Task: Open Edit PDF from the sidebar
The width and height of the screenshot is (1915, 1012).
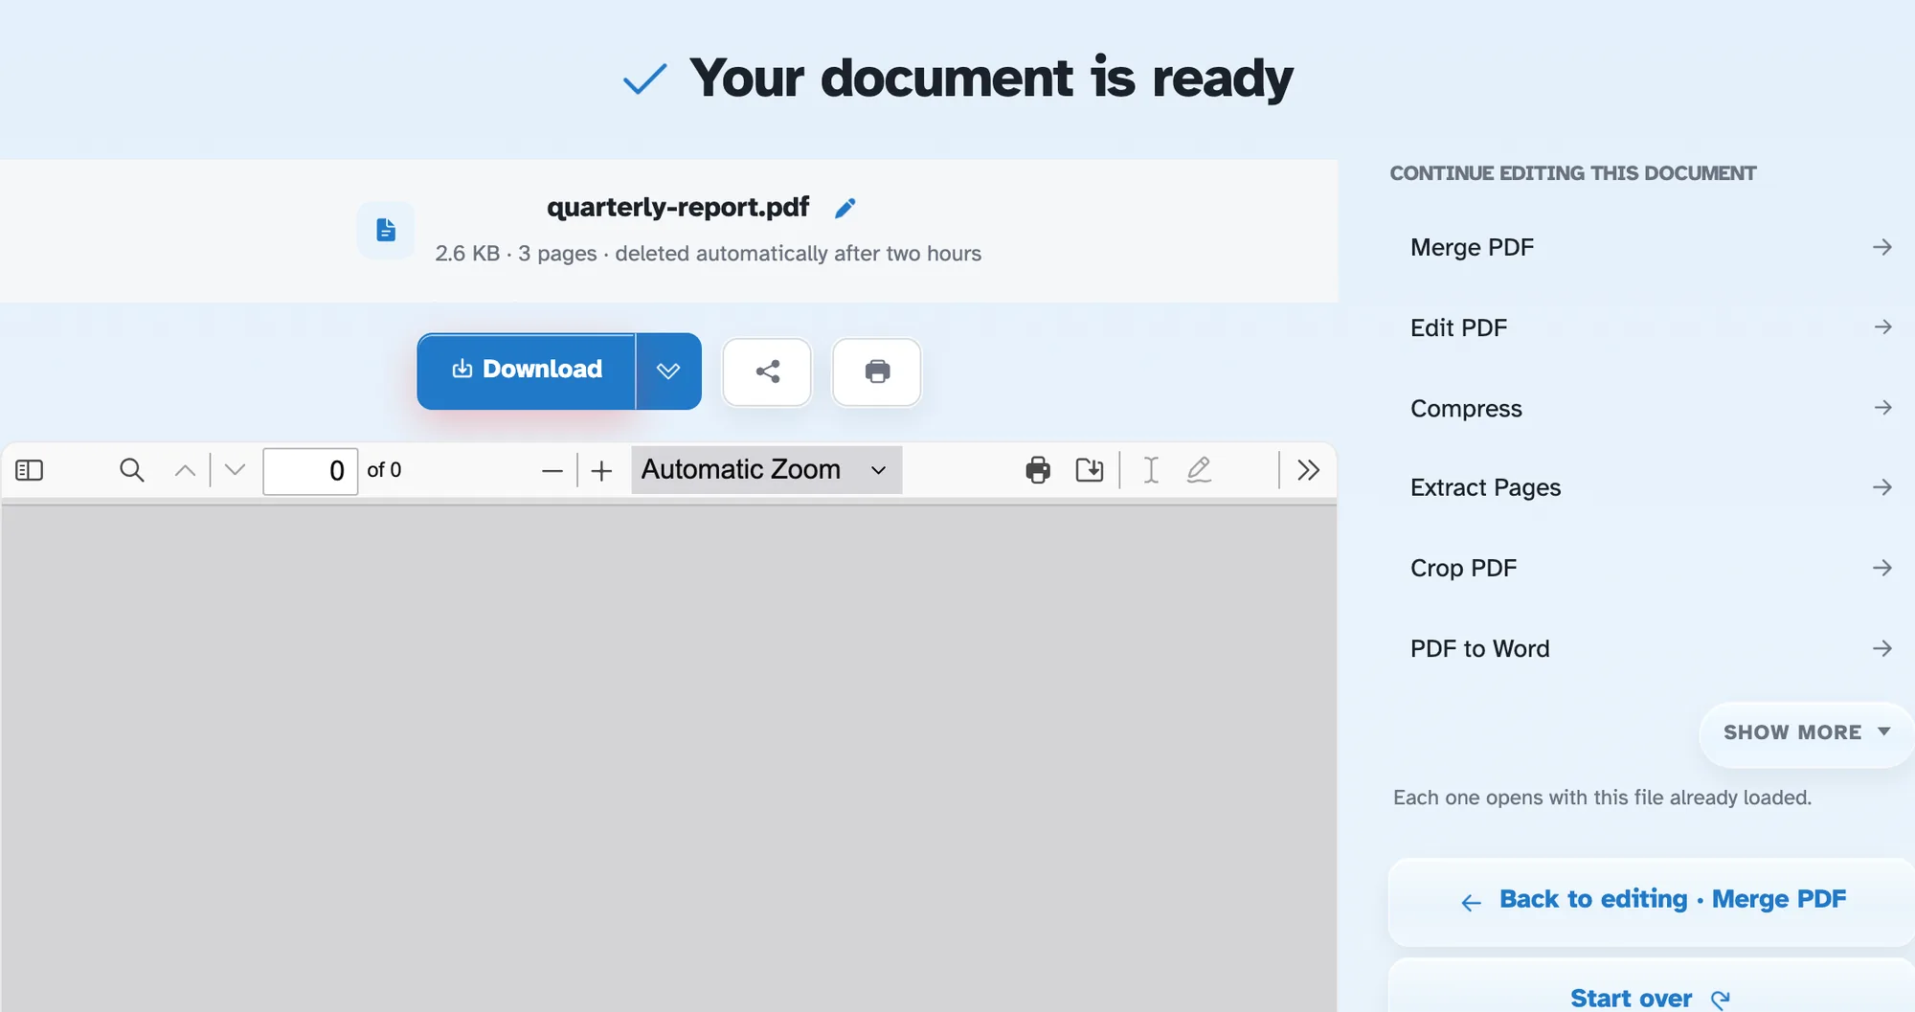Action: 1650,328
